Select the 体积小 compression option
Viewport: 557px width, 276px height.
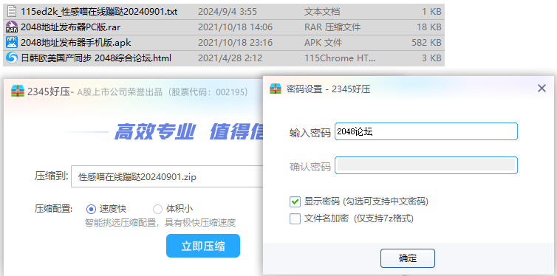[157, 209]
